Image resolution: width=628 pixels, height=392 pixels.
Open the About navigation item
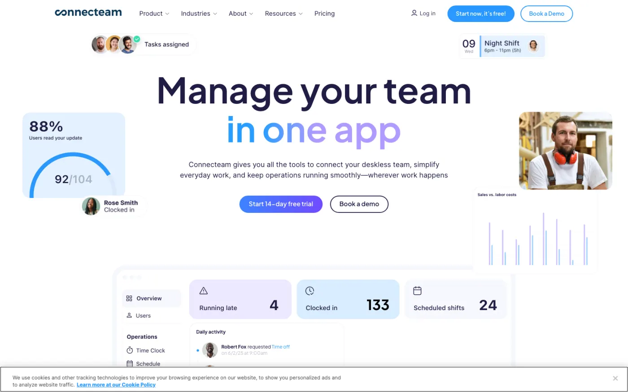[x=241, y=13]
